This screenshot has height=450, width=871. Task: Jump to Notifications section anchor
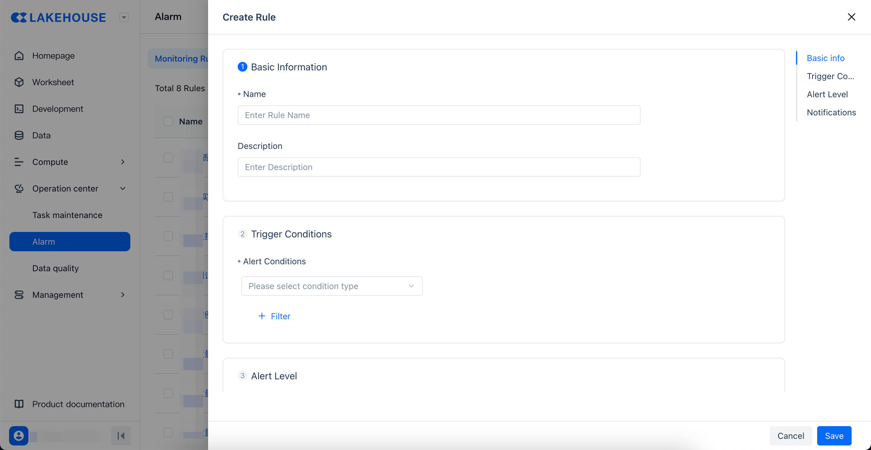tap(831, 112)
